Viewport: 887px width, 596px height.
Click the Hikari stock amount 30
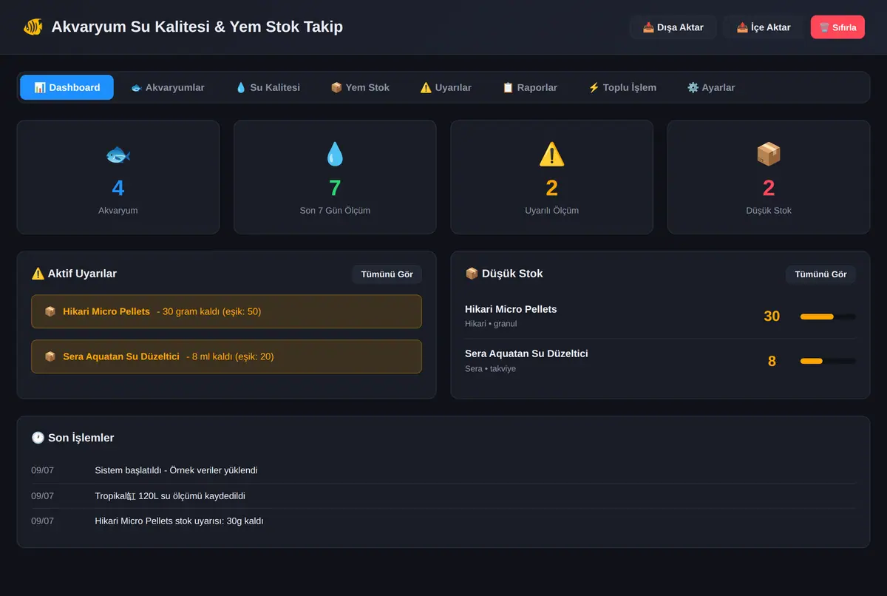click(x=772, y=316)
